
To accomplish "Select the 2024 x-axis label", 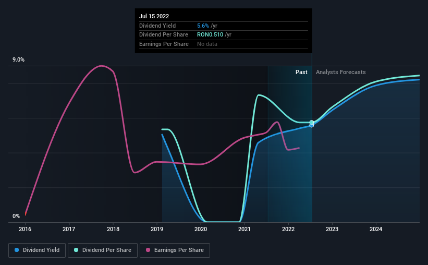I will point(376,229).
